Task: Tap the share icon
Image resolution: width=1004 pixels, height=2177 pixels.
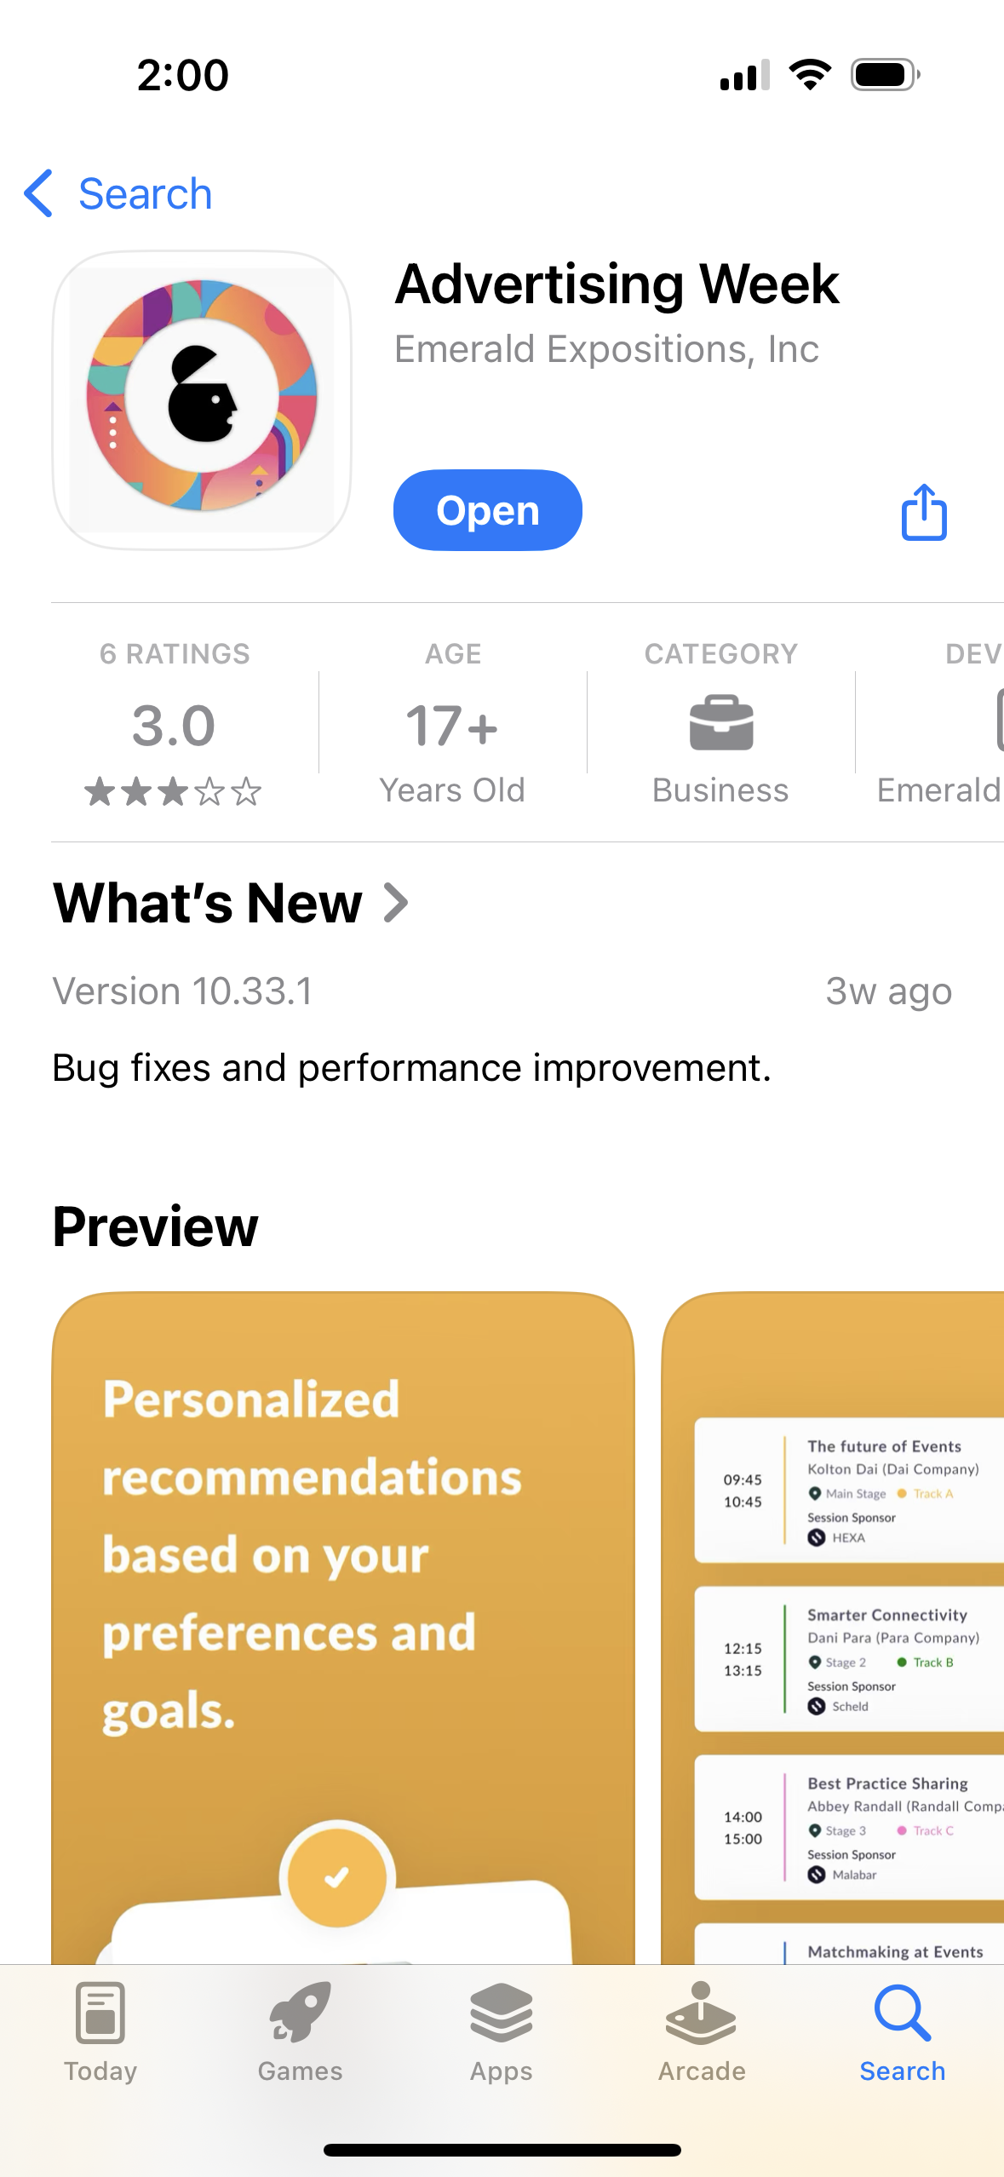Action: [924, 512]
